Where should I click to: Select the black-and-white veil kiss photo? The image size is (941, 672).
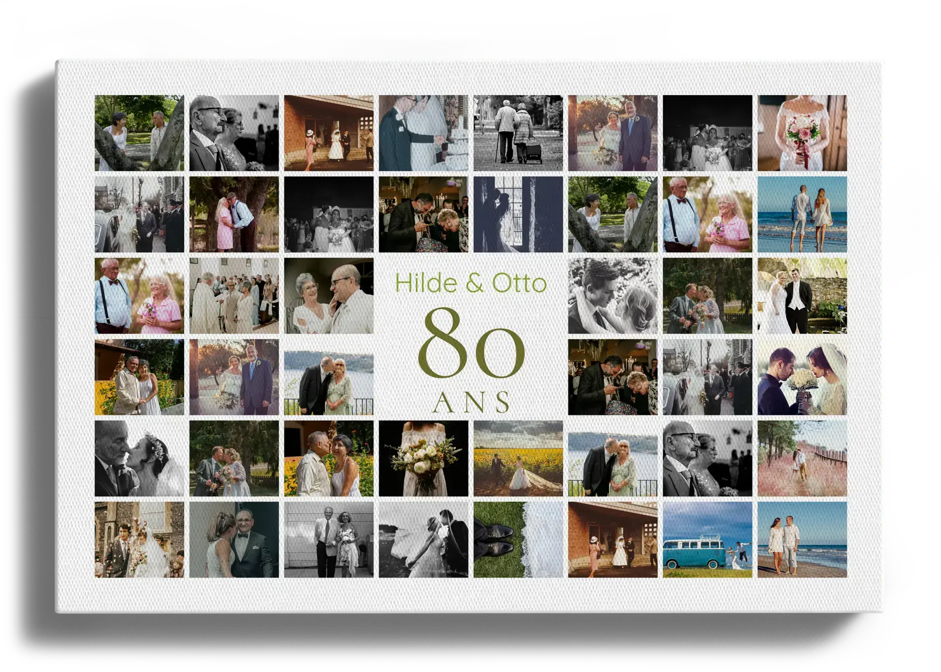(423, 539)
